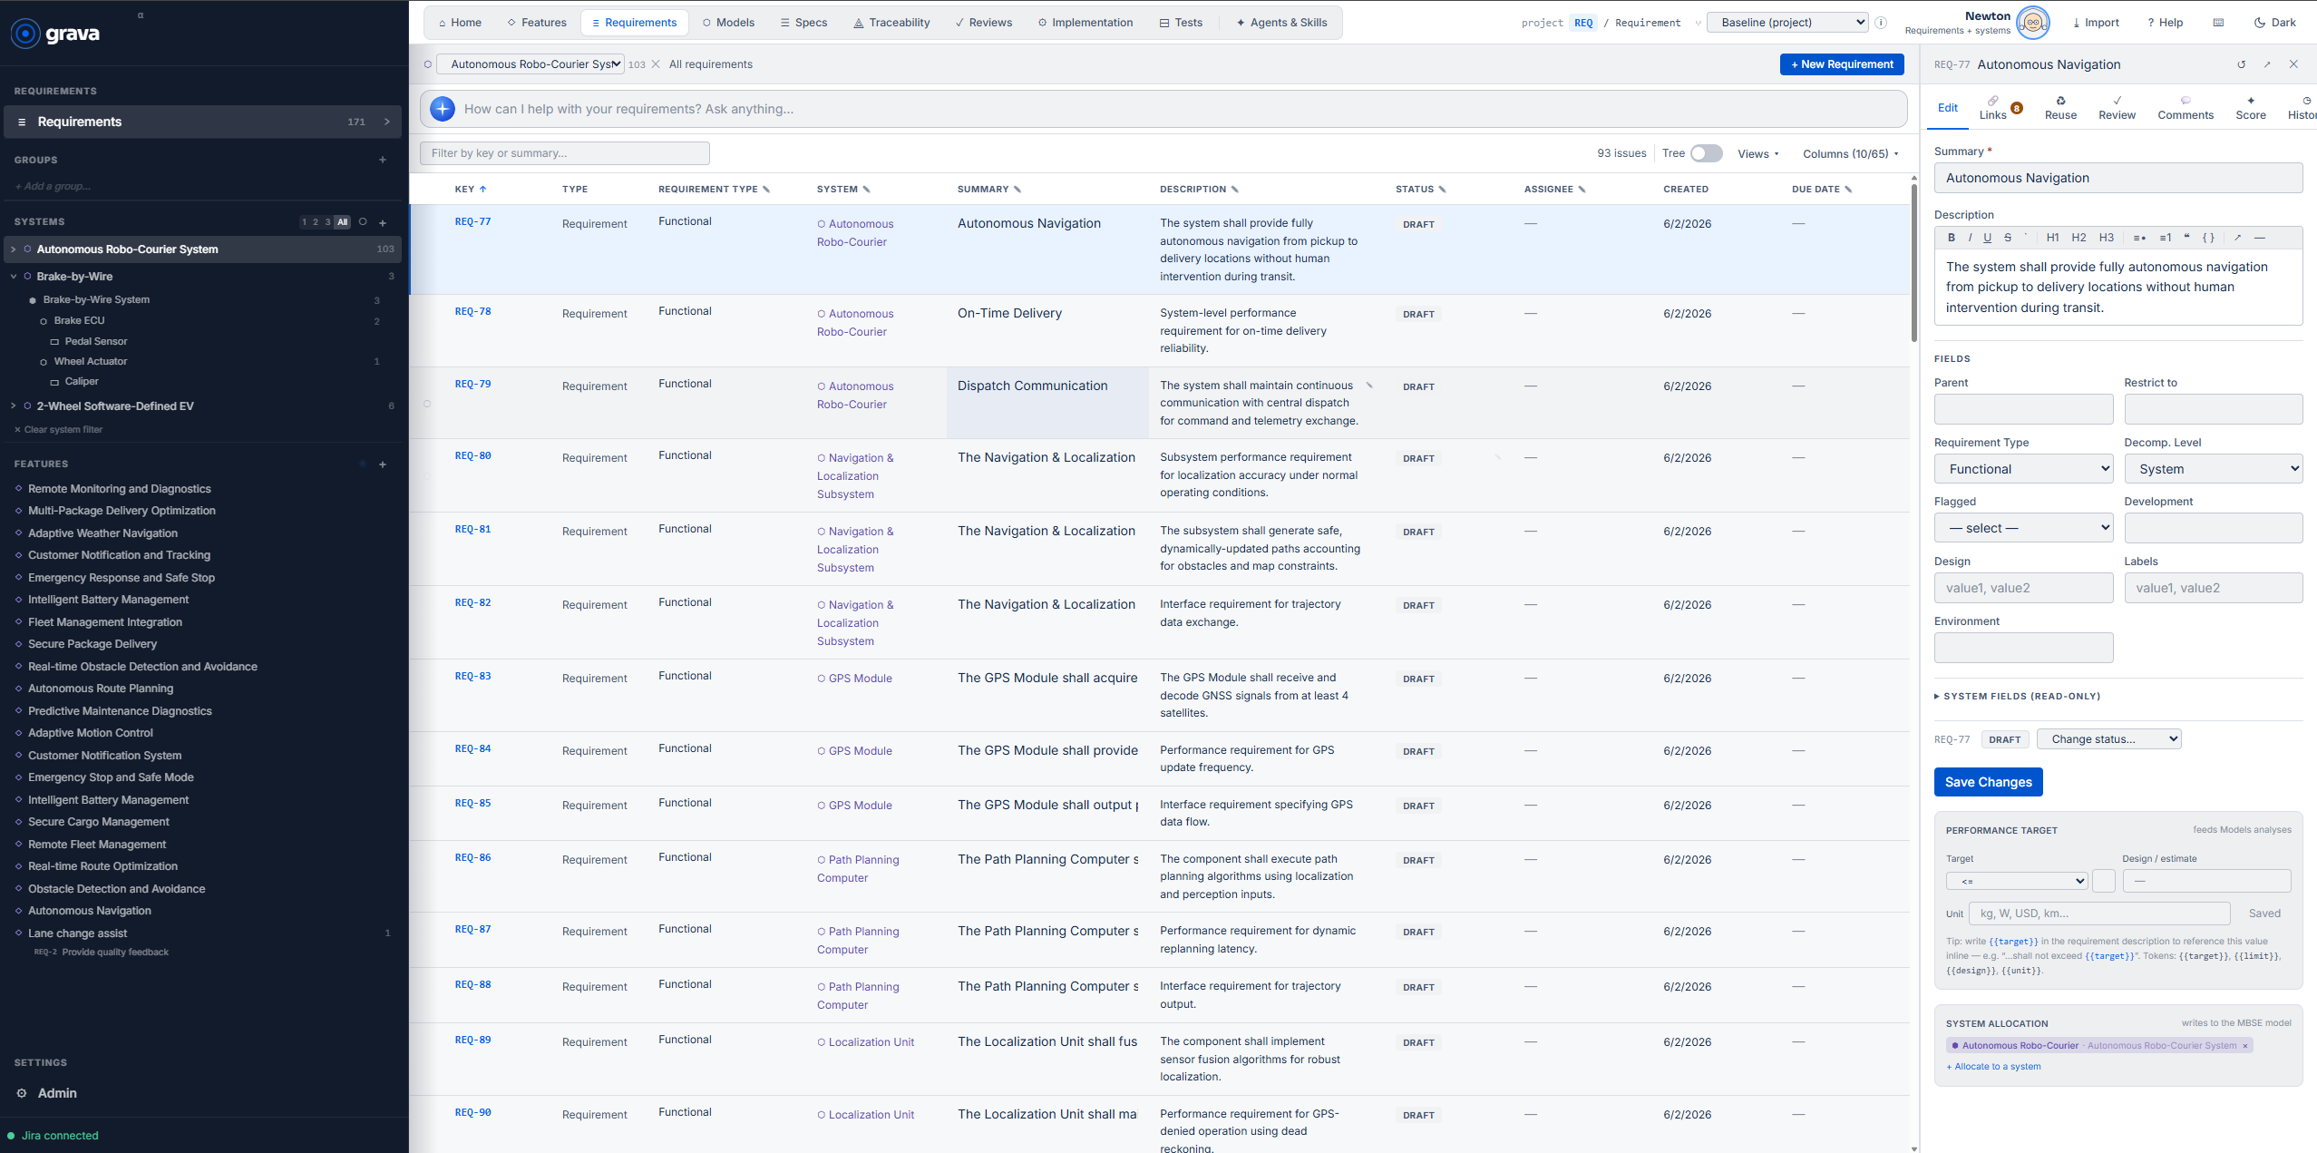2317x1153 pixels.
Task: Insert blockquote in description
Action: pos(2186,238)
